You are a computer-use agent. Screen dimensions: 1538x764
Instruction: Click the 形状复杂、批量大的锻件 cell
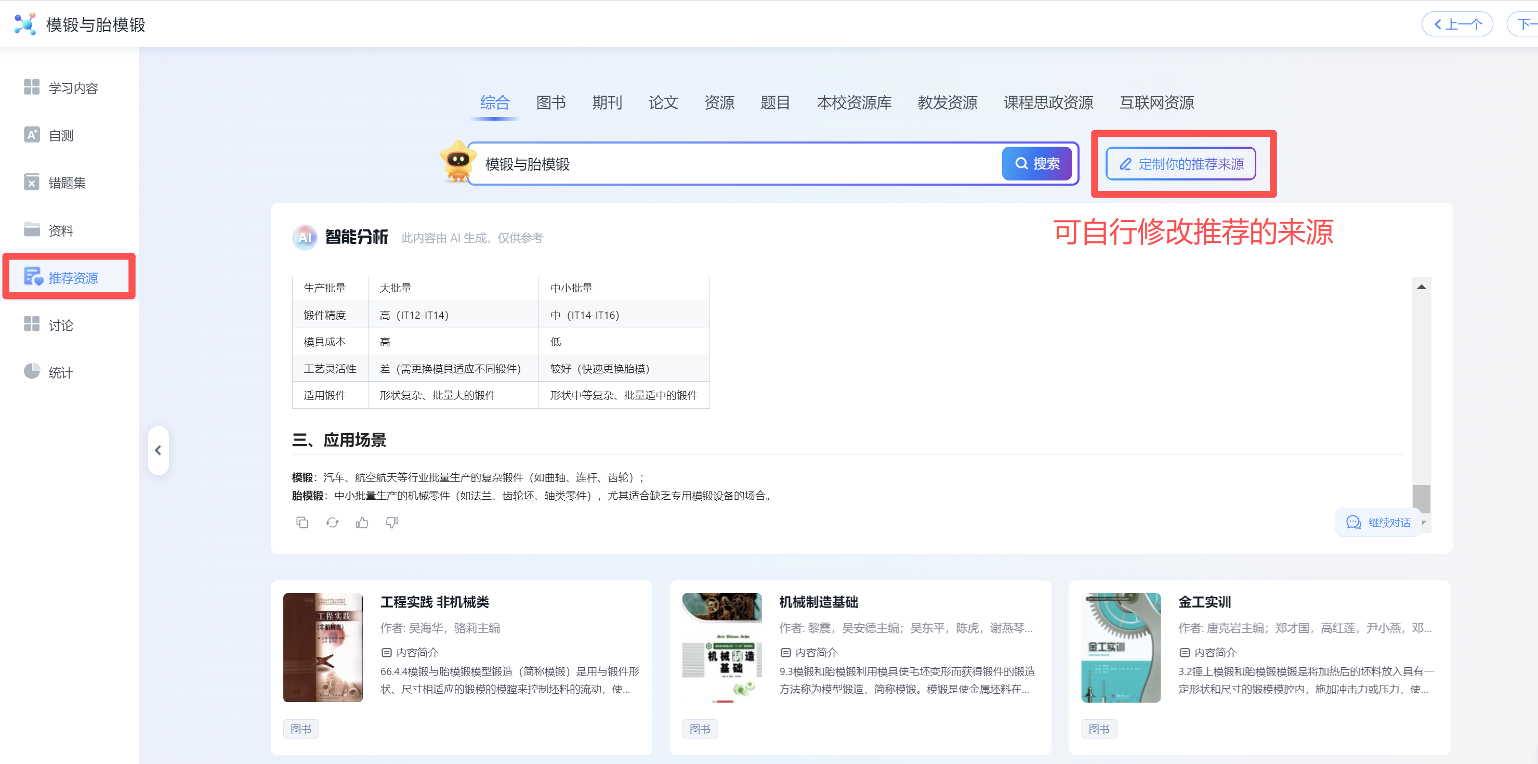(453, 395)
